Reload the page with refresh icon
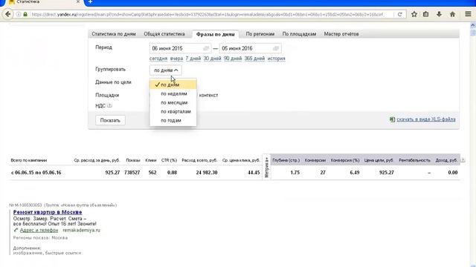 pyautogui.click(x=400, y=14)
